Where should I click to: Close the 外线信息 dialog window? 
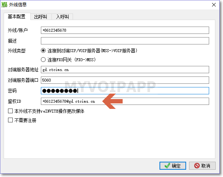(213, 5)
